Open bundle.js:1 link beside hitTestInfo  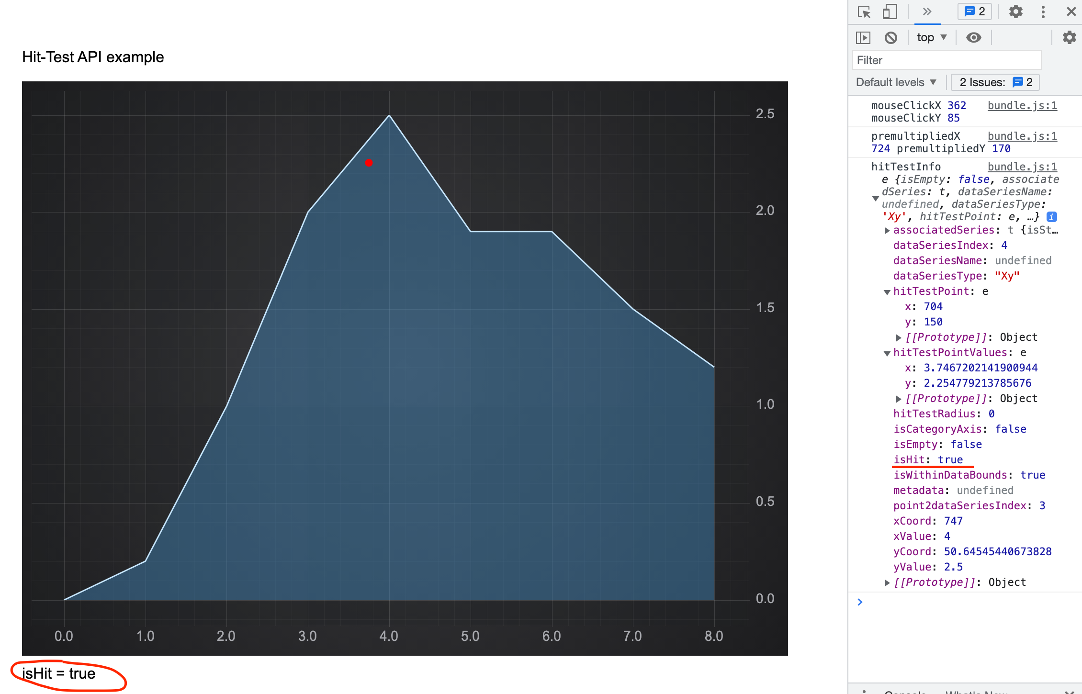click(x=1022, y=167)
